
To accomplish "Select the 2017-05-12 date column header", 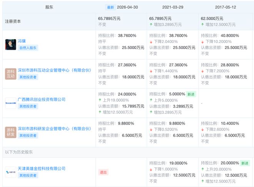I will point(225,7).
